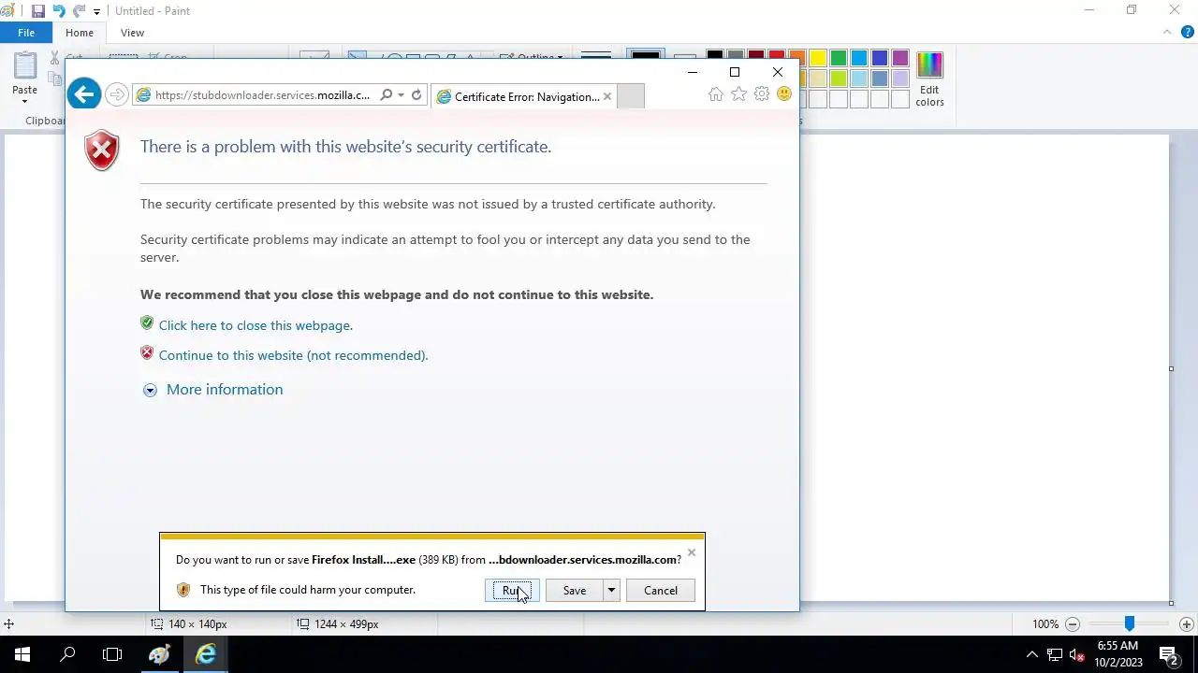Select the yellow color swatch in Paint
Image resolution: width=1198 pixels, height=673 pixels.
[x=818, y=58]
